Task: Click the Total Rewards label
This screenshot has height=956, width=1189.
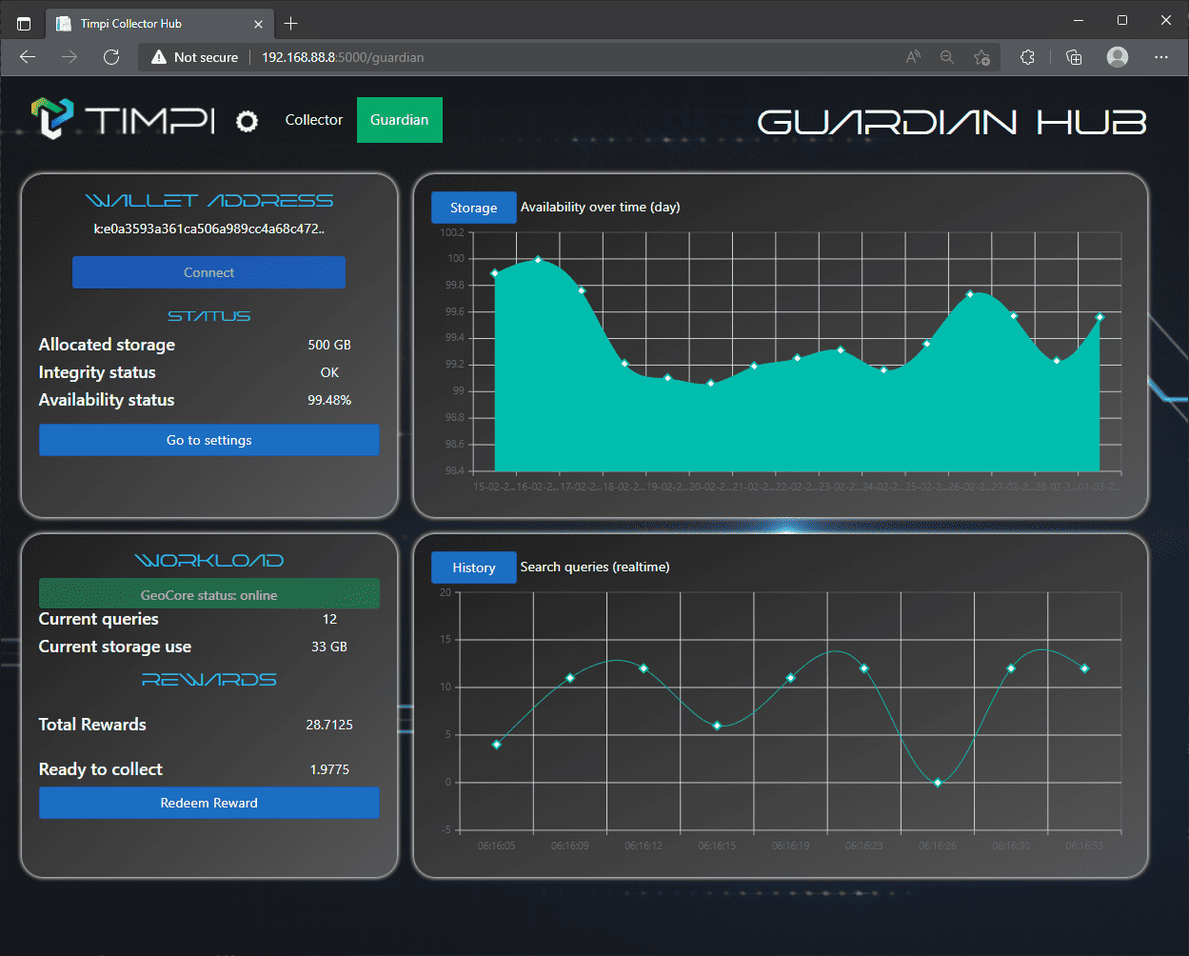Action: click(x=92, y=725)
